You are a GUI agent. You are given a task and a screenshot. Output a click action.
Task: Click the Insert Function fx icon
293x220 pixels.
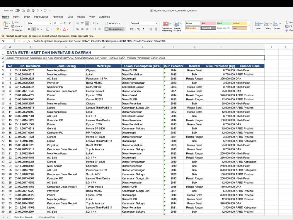point(29,41)
